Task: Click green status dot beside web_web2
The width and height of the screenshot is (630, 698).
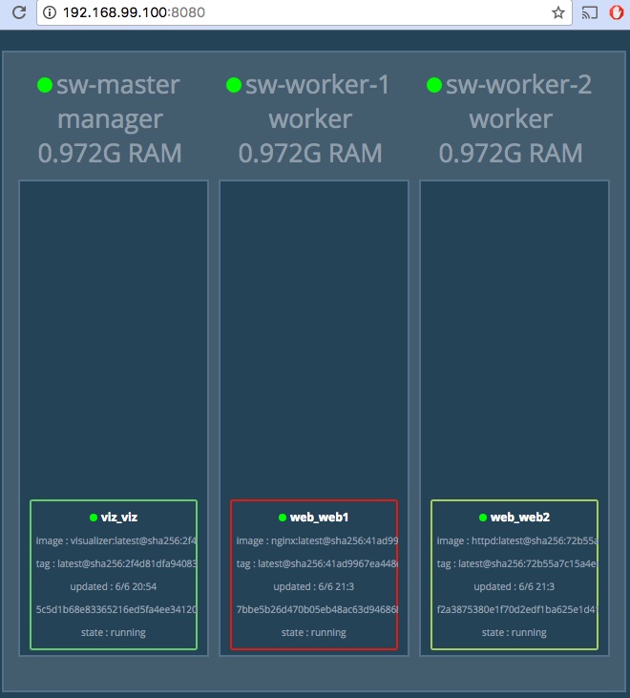Action: [483, 518]
